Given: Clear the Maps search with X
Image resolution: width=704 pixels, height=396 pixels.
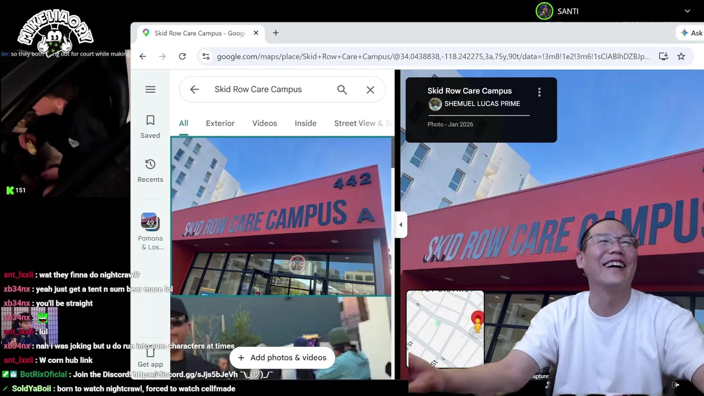Looking at the screenshot, I should (x=370, y=90).
